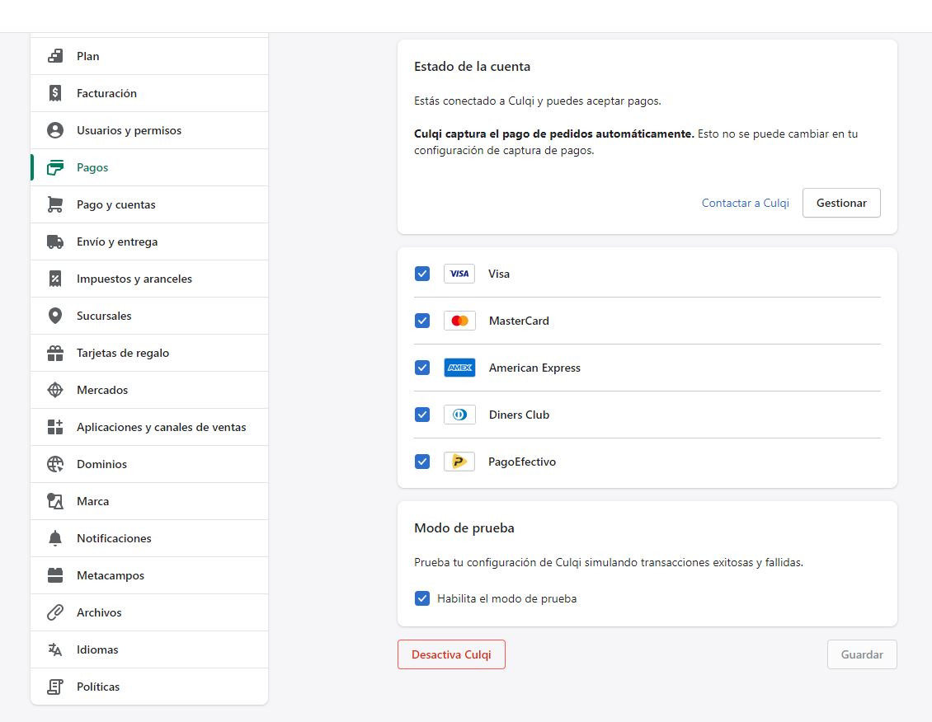Toggle the American Express checkbox

pyautogui.click(x=422, y=368)
